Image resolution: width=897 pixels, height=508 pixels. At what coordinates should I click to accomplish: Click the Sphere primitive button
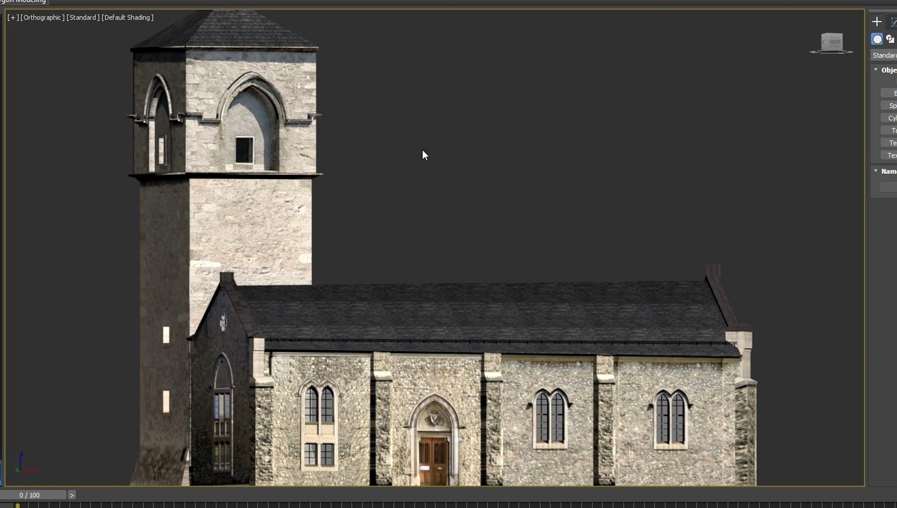point(889,106)
